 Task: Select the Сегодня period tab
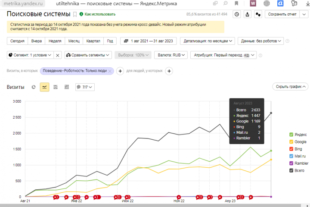click(17, 41)
